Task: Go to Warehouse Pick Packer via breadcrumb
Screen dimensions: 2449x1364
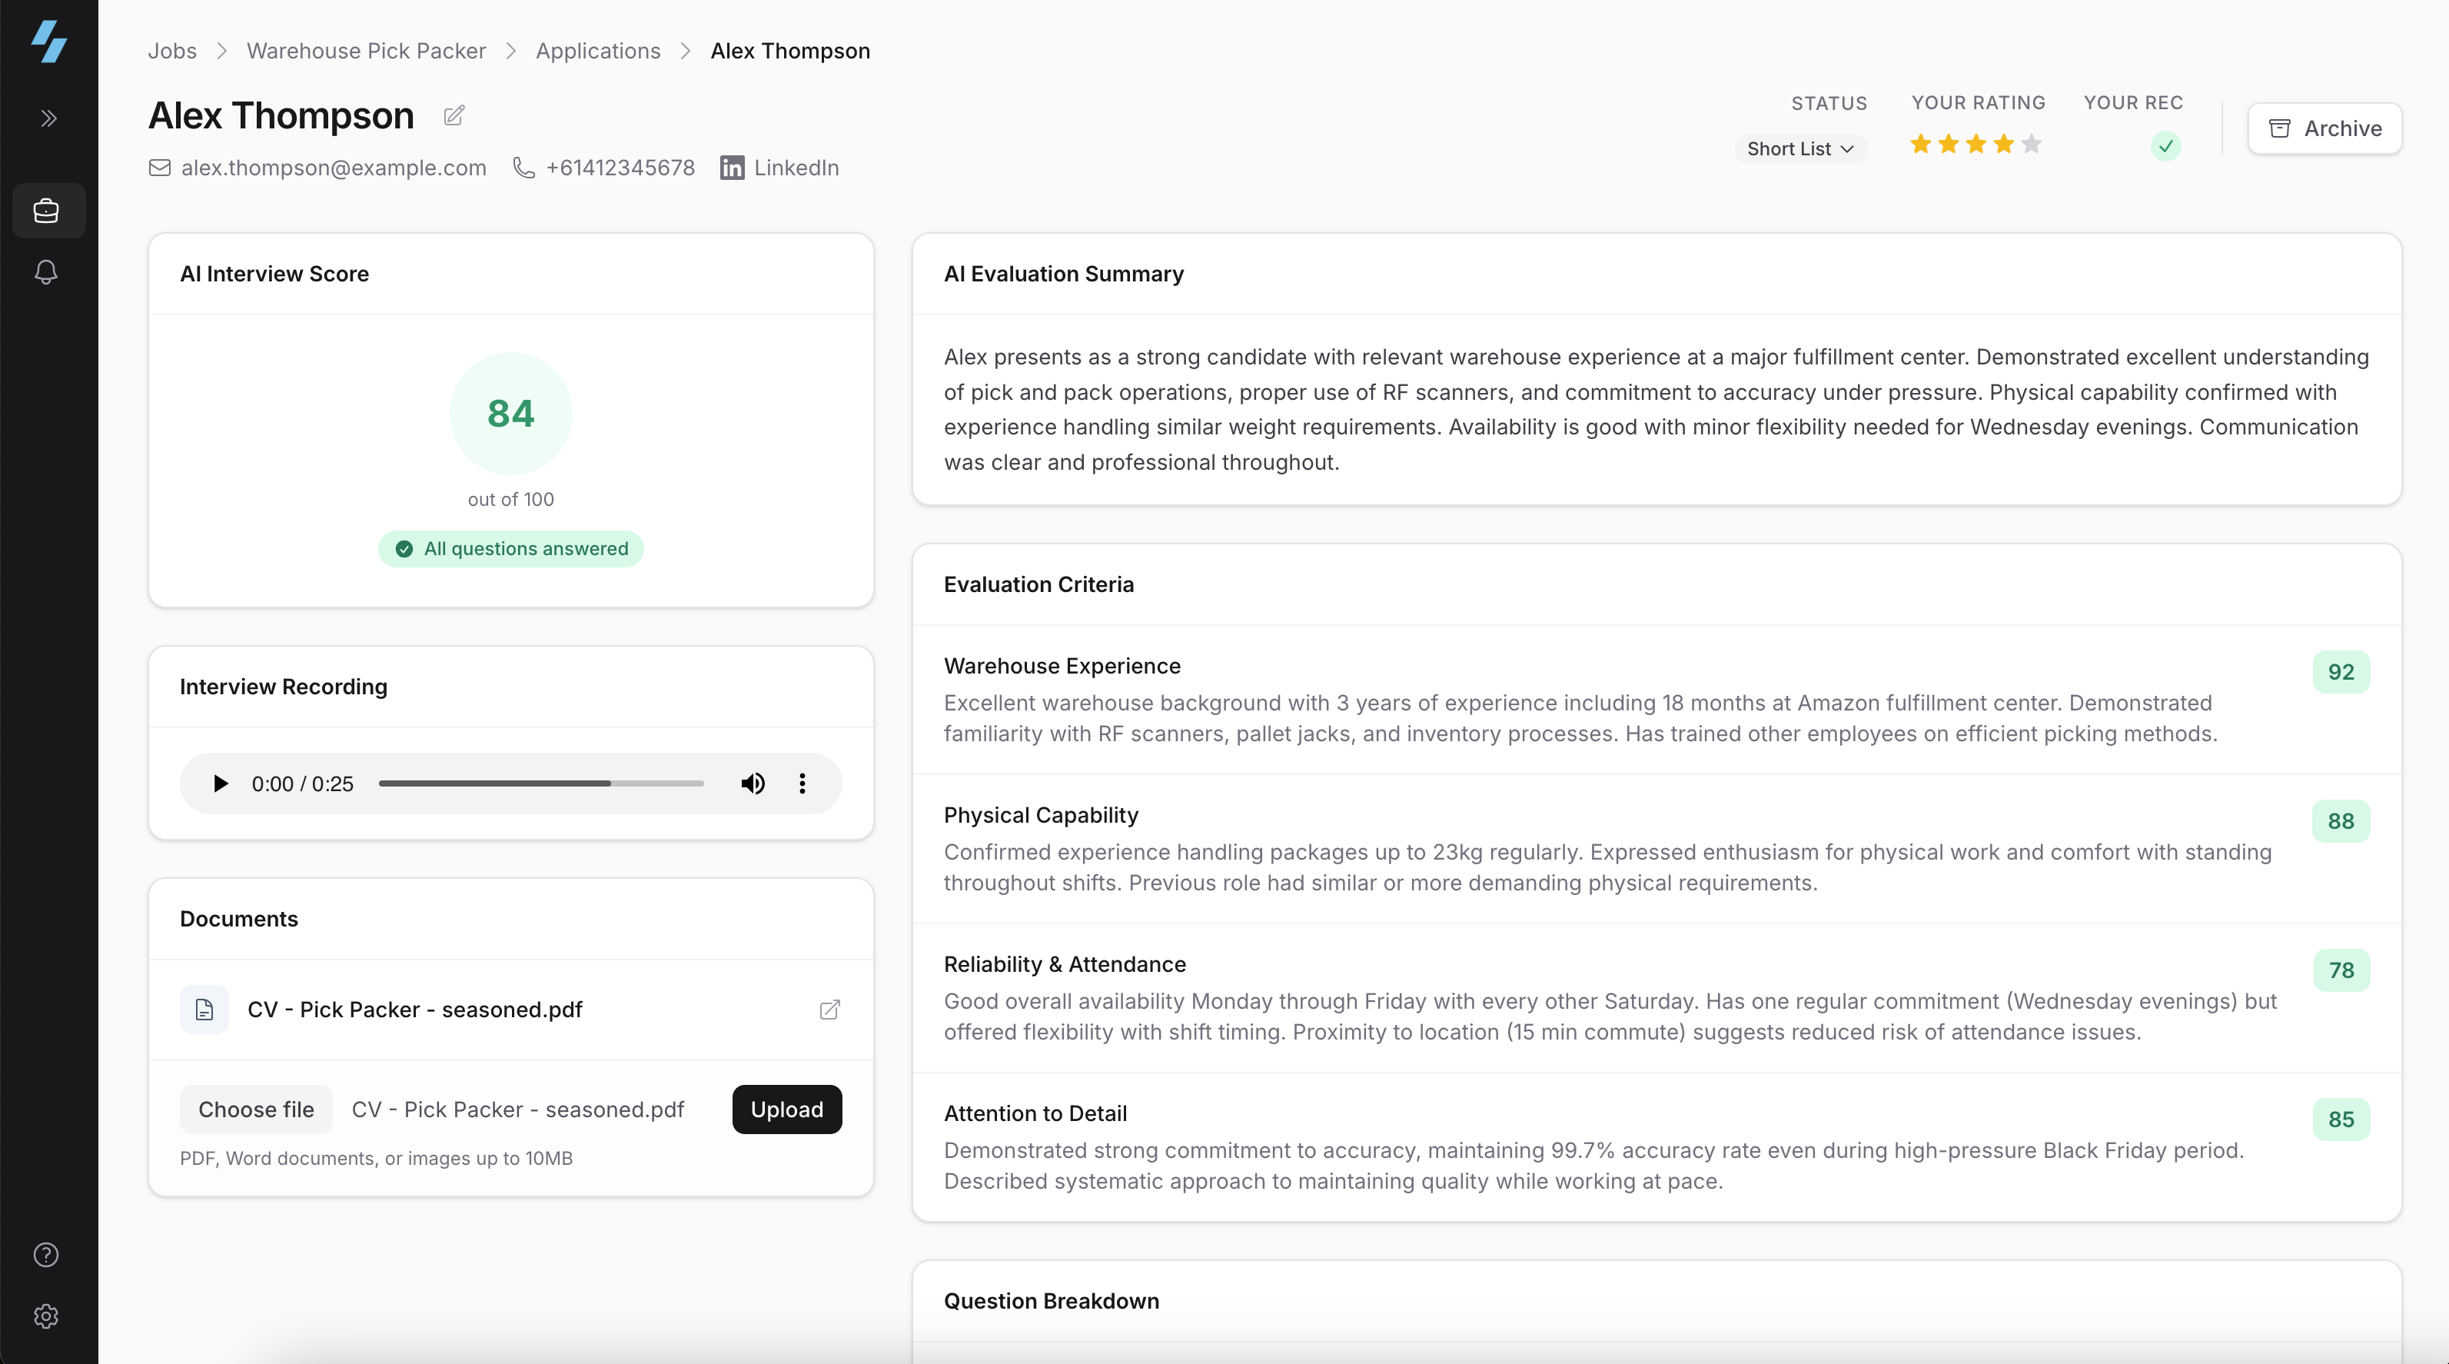Action: point(365,51)
